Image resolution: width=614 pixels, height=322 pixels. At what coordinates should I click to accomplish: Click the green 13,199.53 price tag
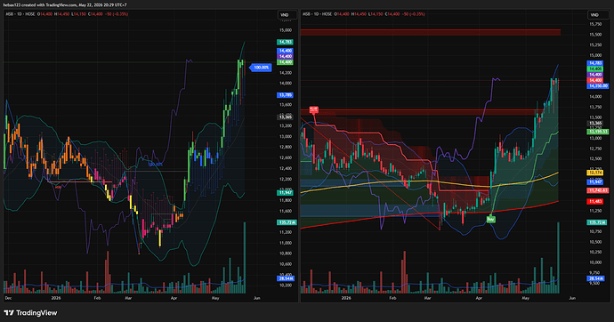[x=598, y=132]
